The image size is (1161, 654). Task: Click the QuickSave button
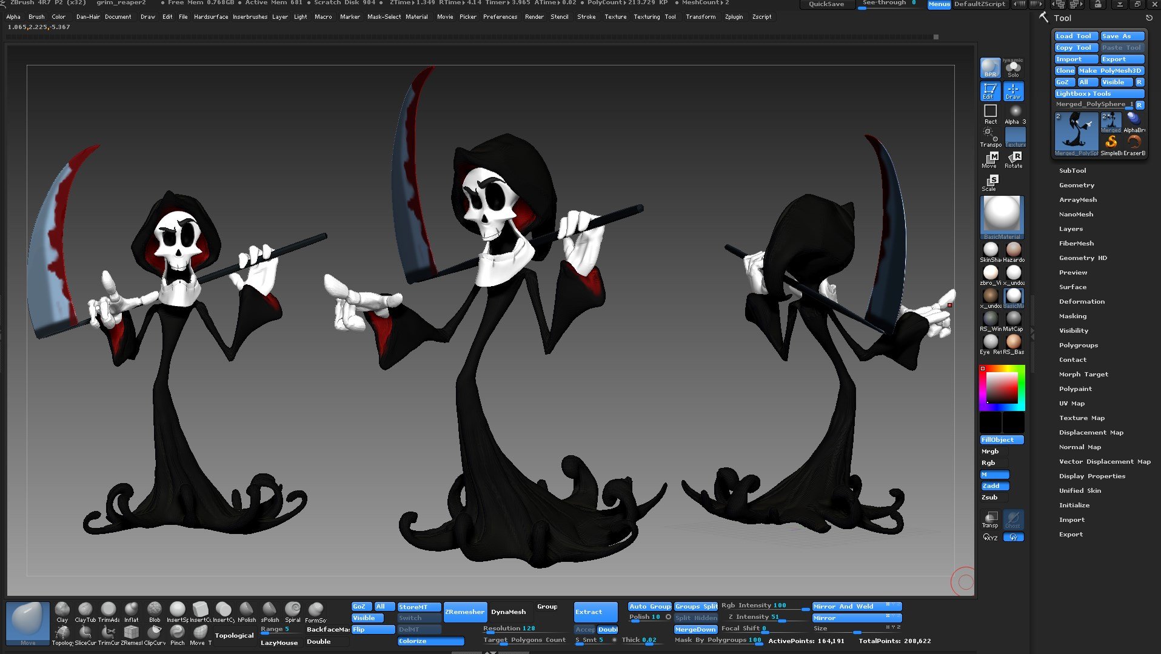click(x=826, y=4)
